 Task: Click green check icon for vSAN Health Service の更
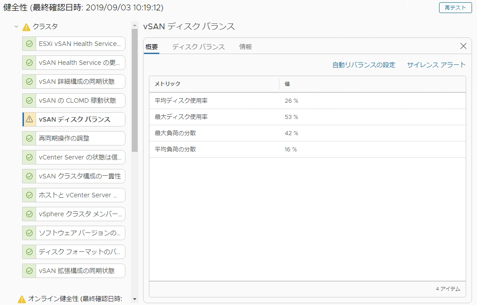click(x=29, y=63)
